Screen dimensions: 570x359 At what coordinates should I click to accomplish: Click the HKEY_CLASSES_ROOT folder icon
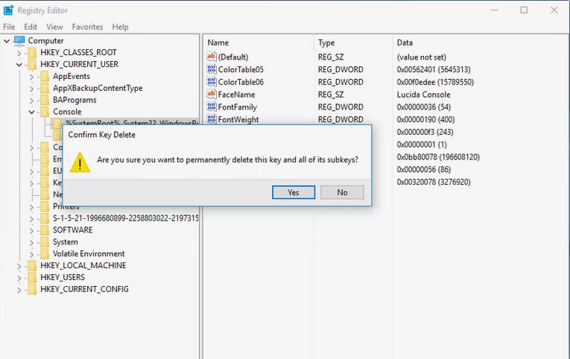(32, 53)
